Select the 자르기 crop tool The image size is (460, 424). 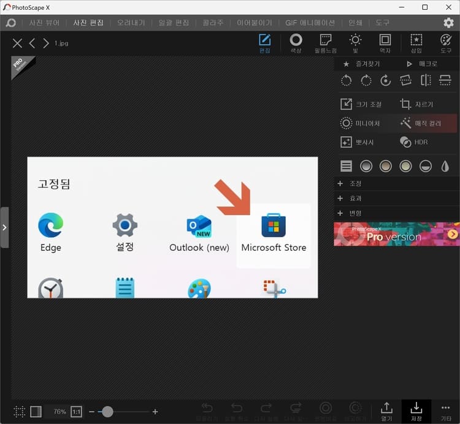(417, 104)
